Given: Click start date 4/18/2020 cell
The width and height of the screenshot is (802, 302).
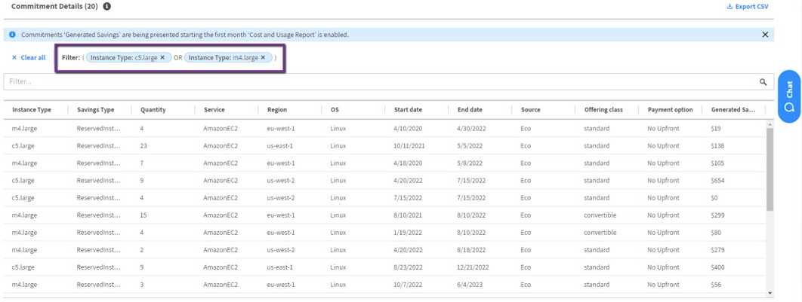Looking at the screenshot, I should pyautogui.click(x=408, y=163).
